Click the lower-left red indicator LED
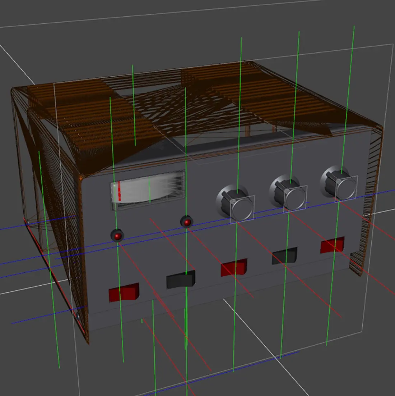Image resolution: width=395 pixels, height=396 pixels. click(x=117, y=236)
